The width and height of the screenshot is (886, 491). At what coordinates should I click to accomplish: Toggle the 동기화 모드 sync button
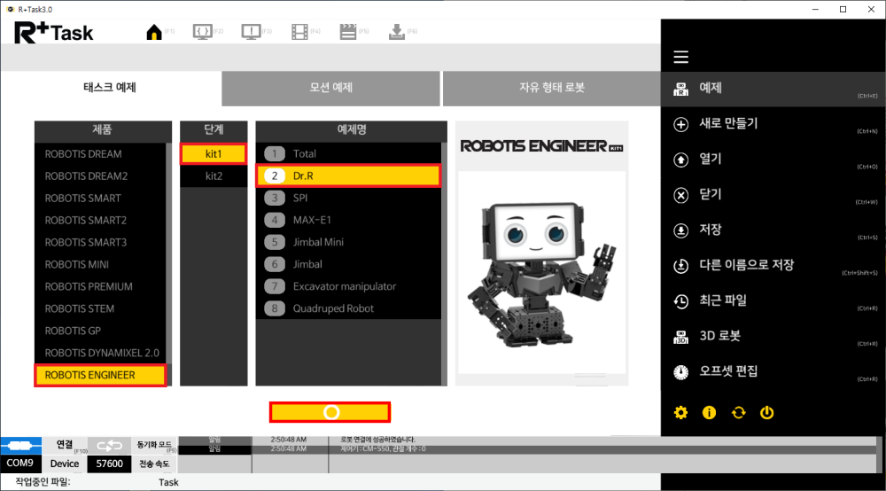(x=109, y=444)
